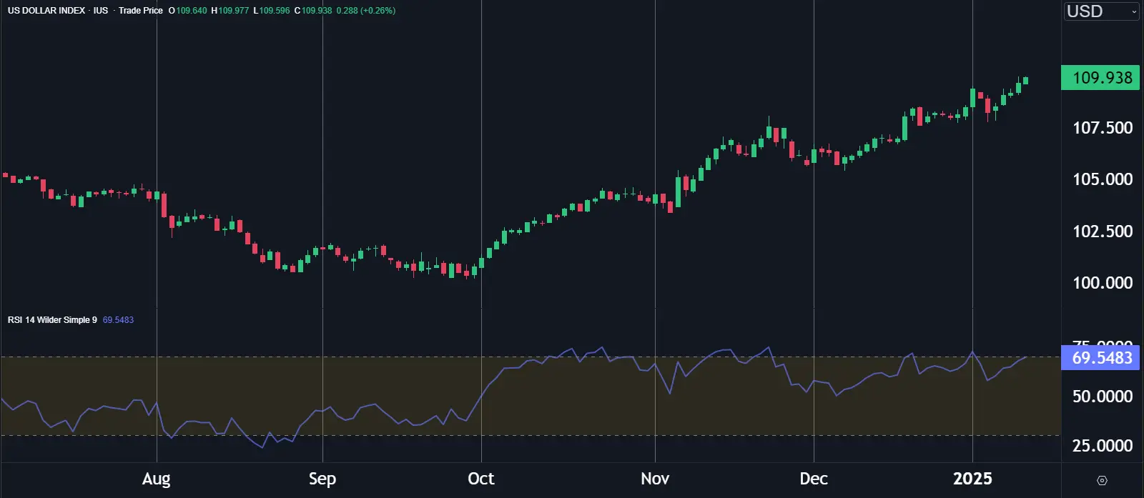Select the RSI 14 Wilder Simple 9 legend
The height and width of the screenshot is (498, 1144).
coord(52,320)
